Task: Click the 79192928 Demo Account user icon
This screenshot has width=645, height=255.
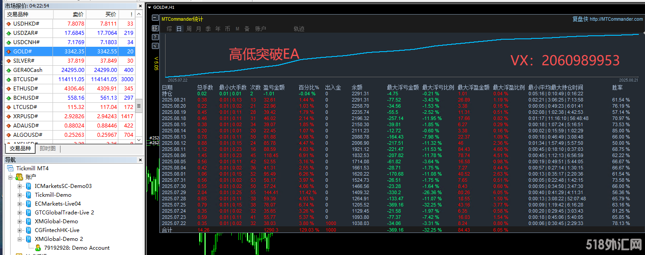Action: point(38,248)
